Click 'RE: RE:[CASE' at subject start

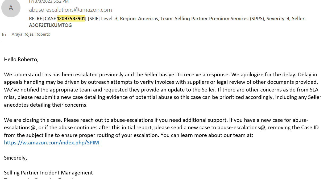[43, 19]
